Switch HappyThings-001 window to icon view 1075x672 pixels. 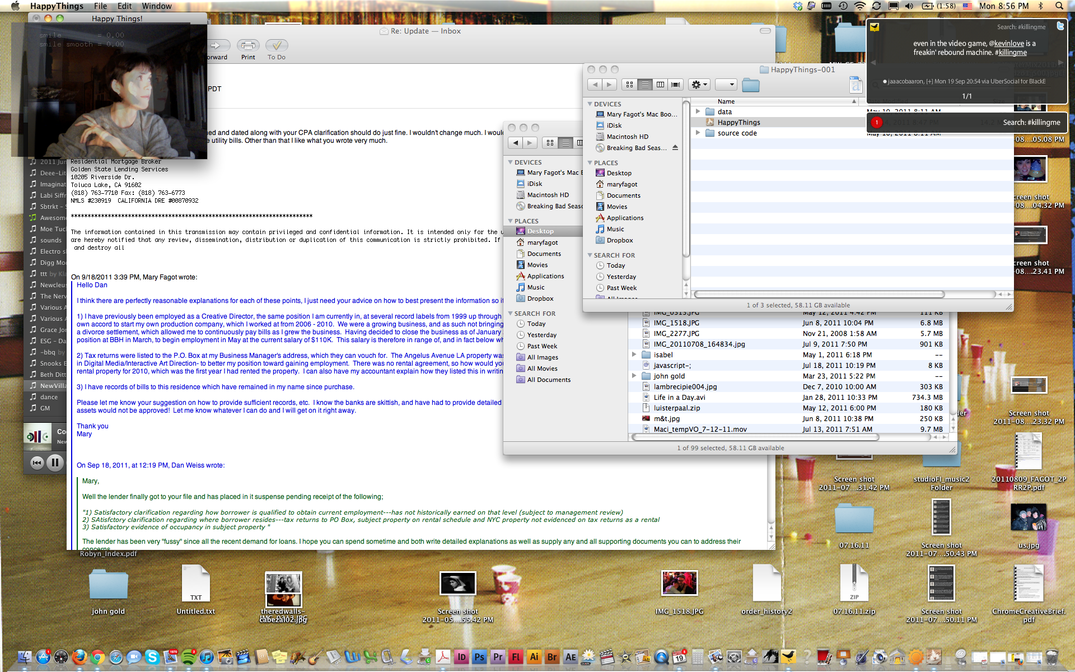click(630, 85)
